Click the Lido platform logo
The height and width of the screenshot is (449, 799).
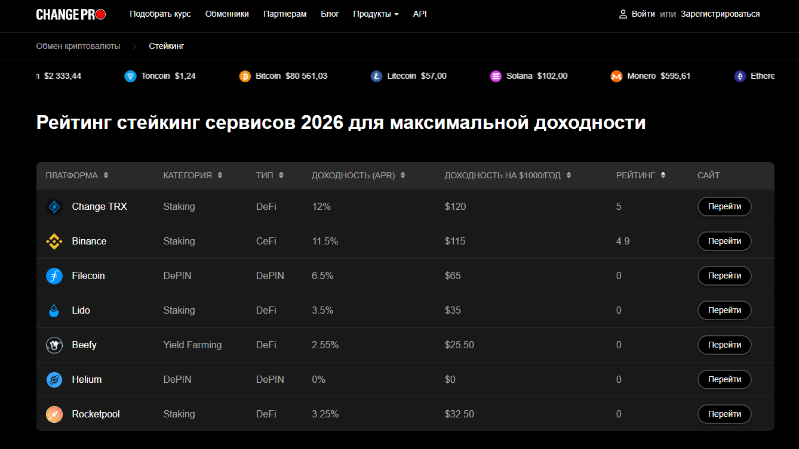[54, 311]
